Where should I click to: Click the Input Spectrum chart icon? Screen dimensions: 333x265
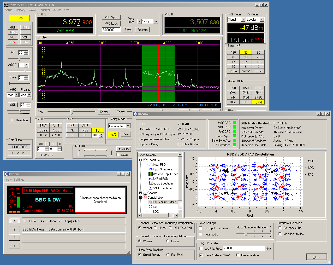point(150,169)
